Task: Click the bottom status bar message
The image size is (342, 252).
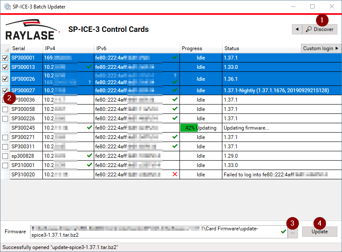Action: 60,247
